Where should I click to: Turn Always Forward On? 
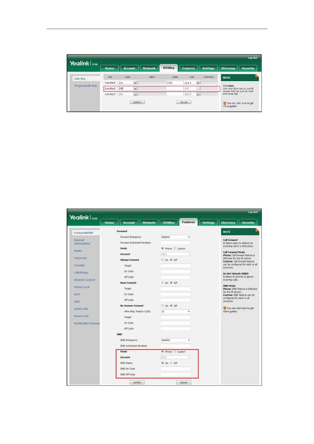[162, 260]
